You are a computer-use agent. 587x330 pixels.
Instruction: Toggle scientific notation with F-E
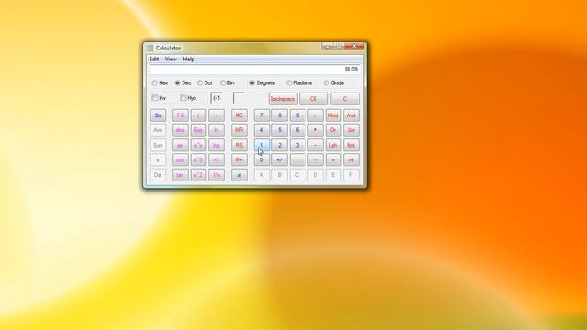181,115
